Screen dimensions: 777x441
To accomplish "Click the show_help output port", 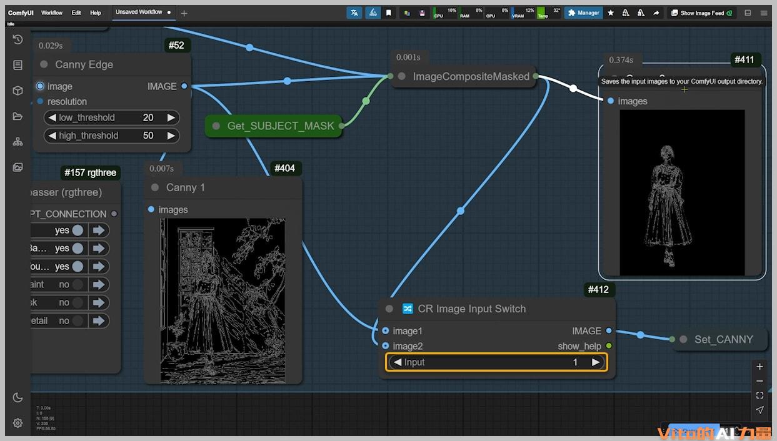I will pos(609,346).
